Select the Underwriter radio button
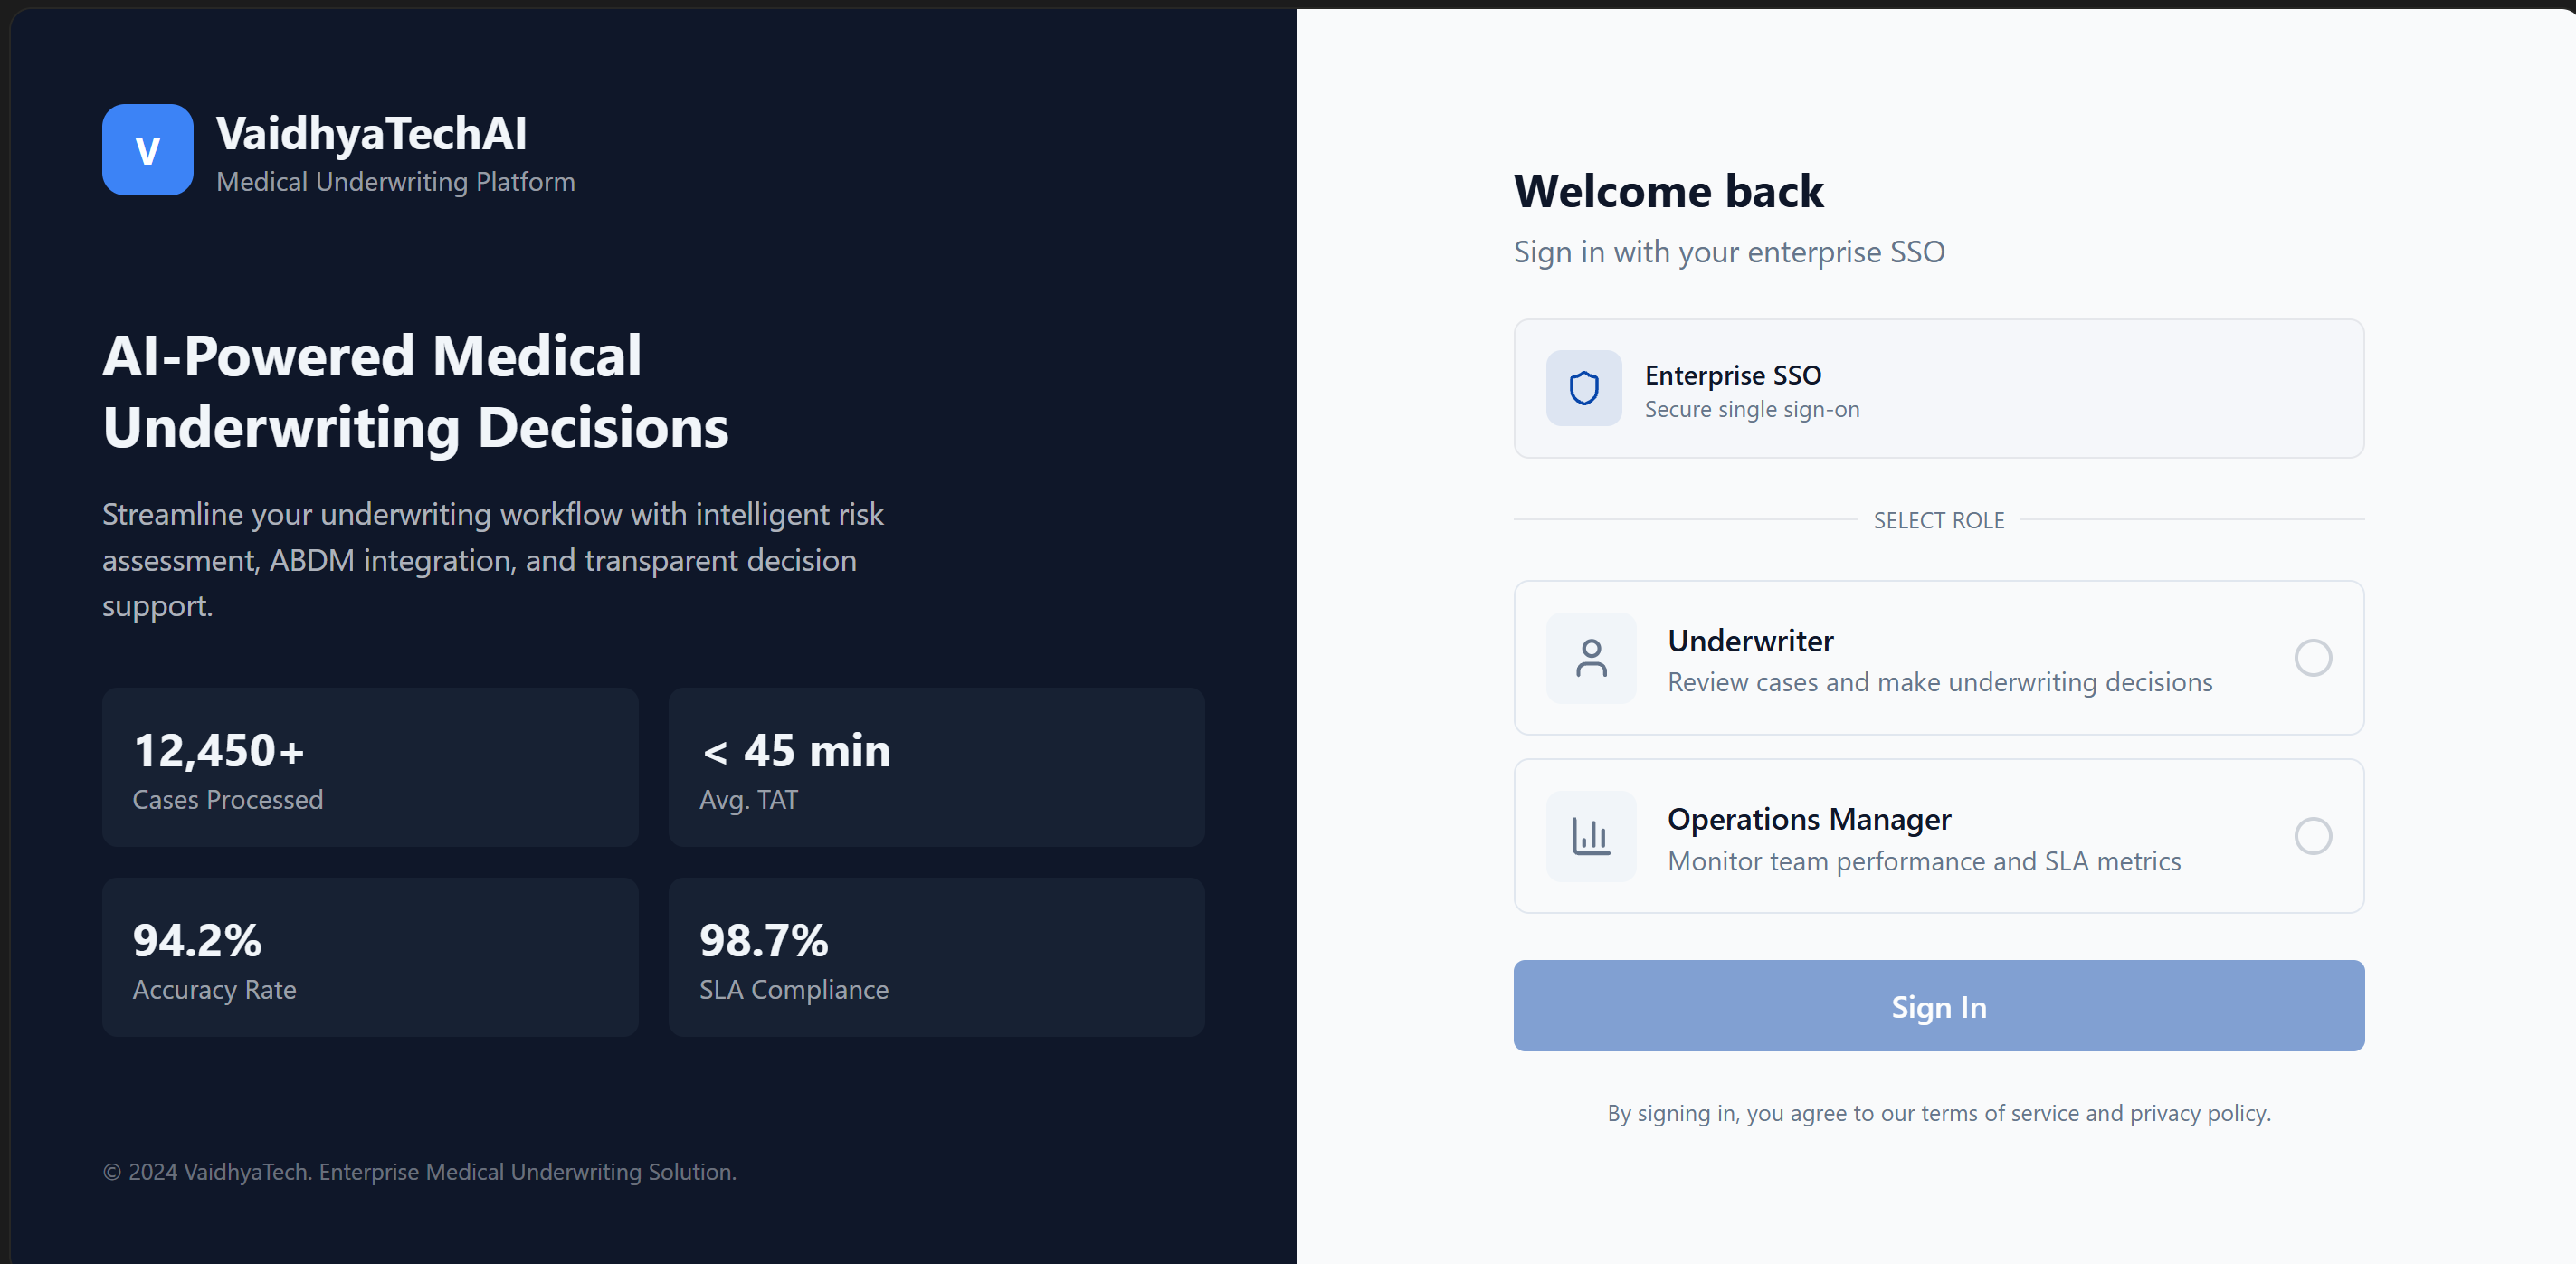 pos(2311,658)
